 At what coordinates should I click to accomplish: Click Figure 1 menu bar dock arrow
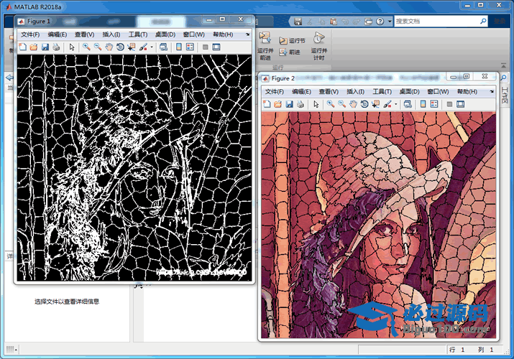pyautogui.click(x=248, y=34)
